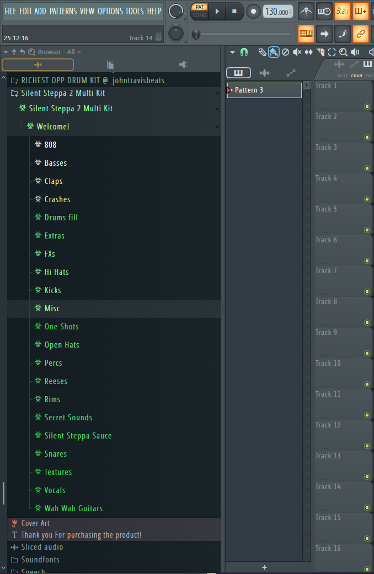Select the Paint brush tool

274,52
